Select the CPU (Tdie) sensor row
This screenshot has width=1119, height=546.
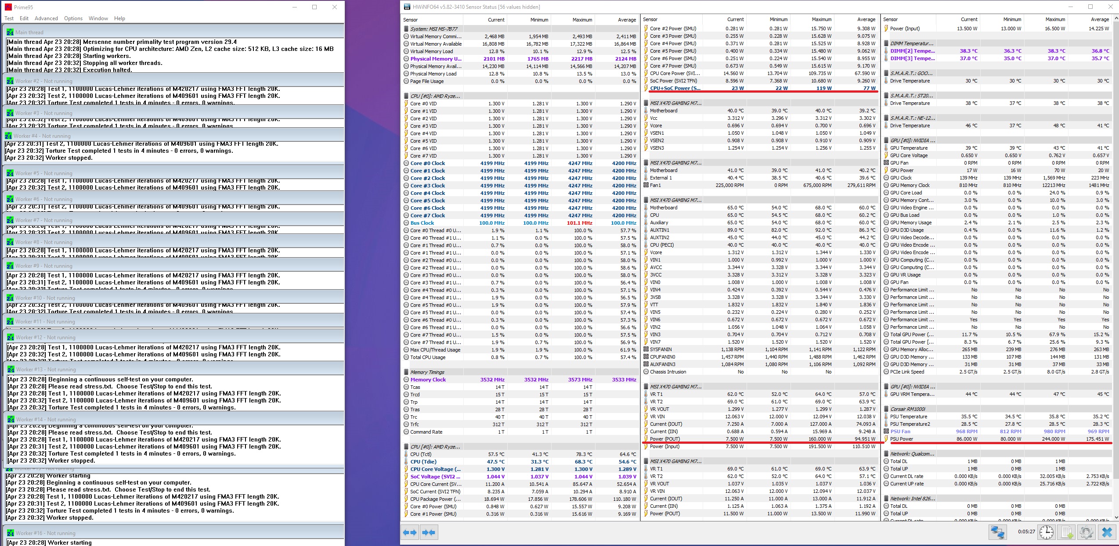423,462
